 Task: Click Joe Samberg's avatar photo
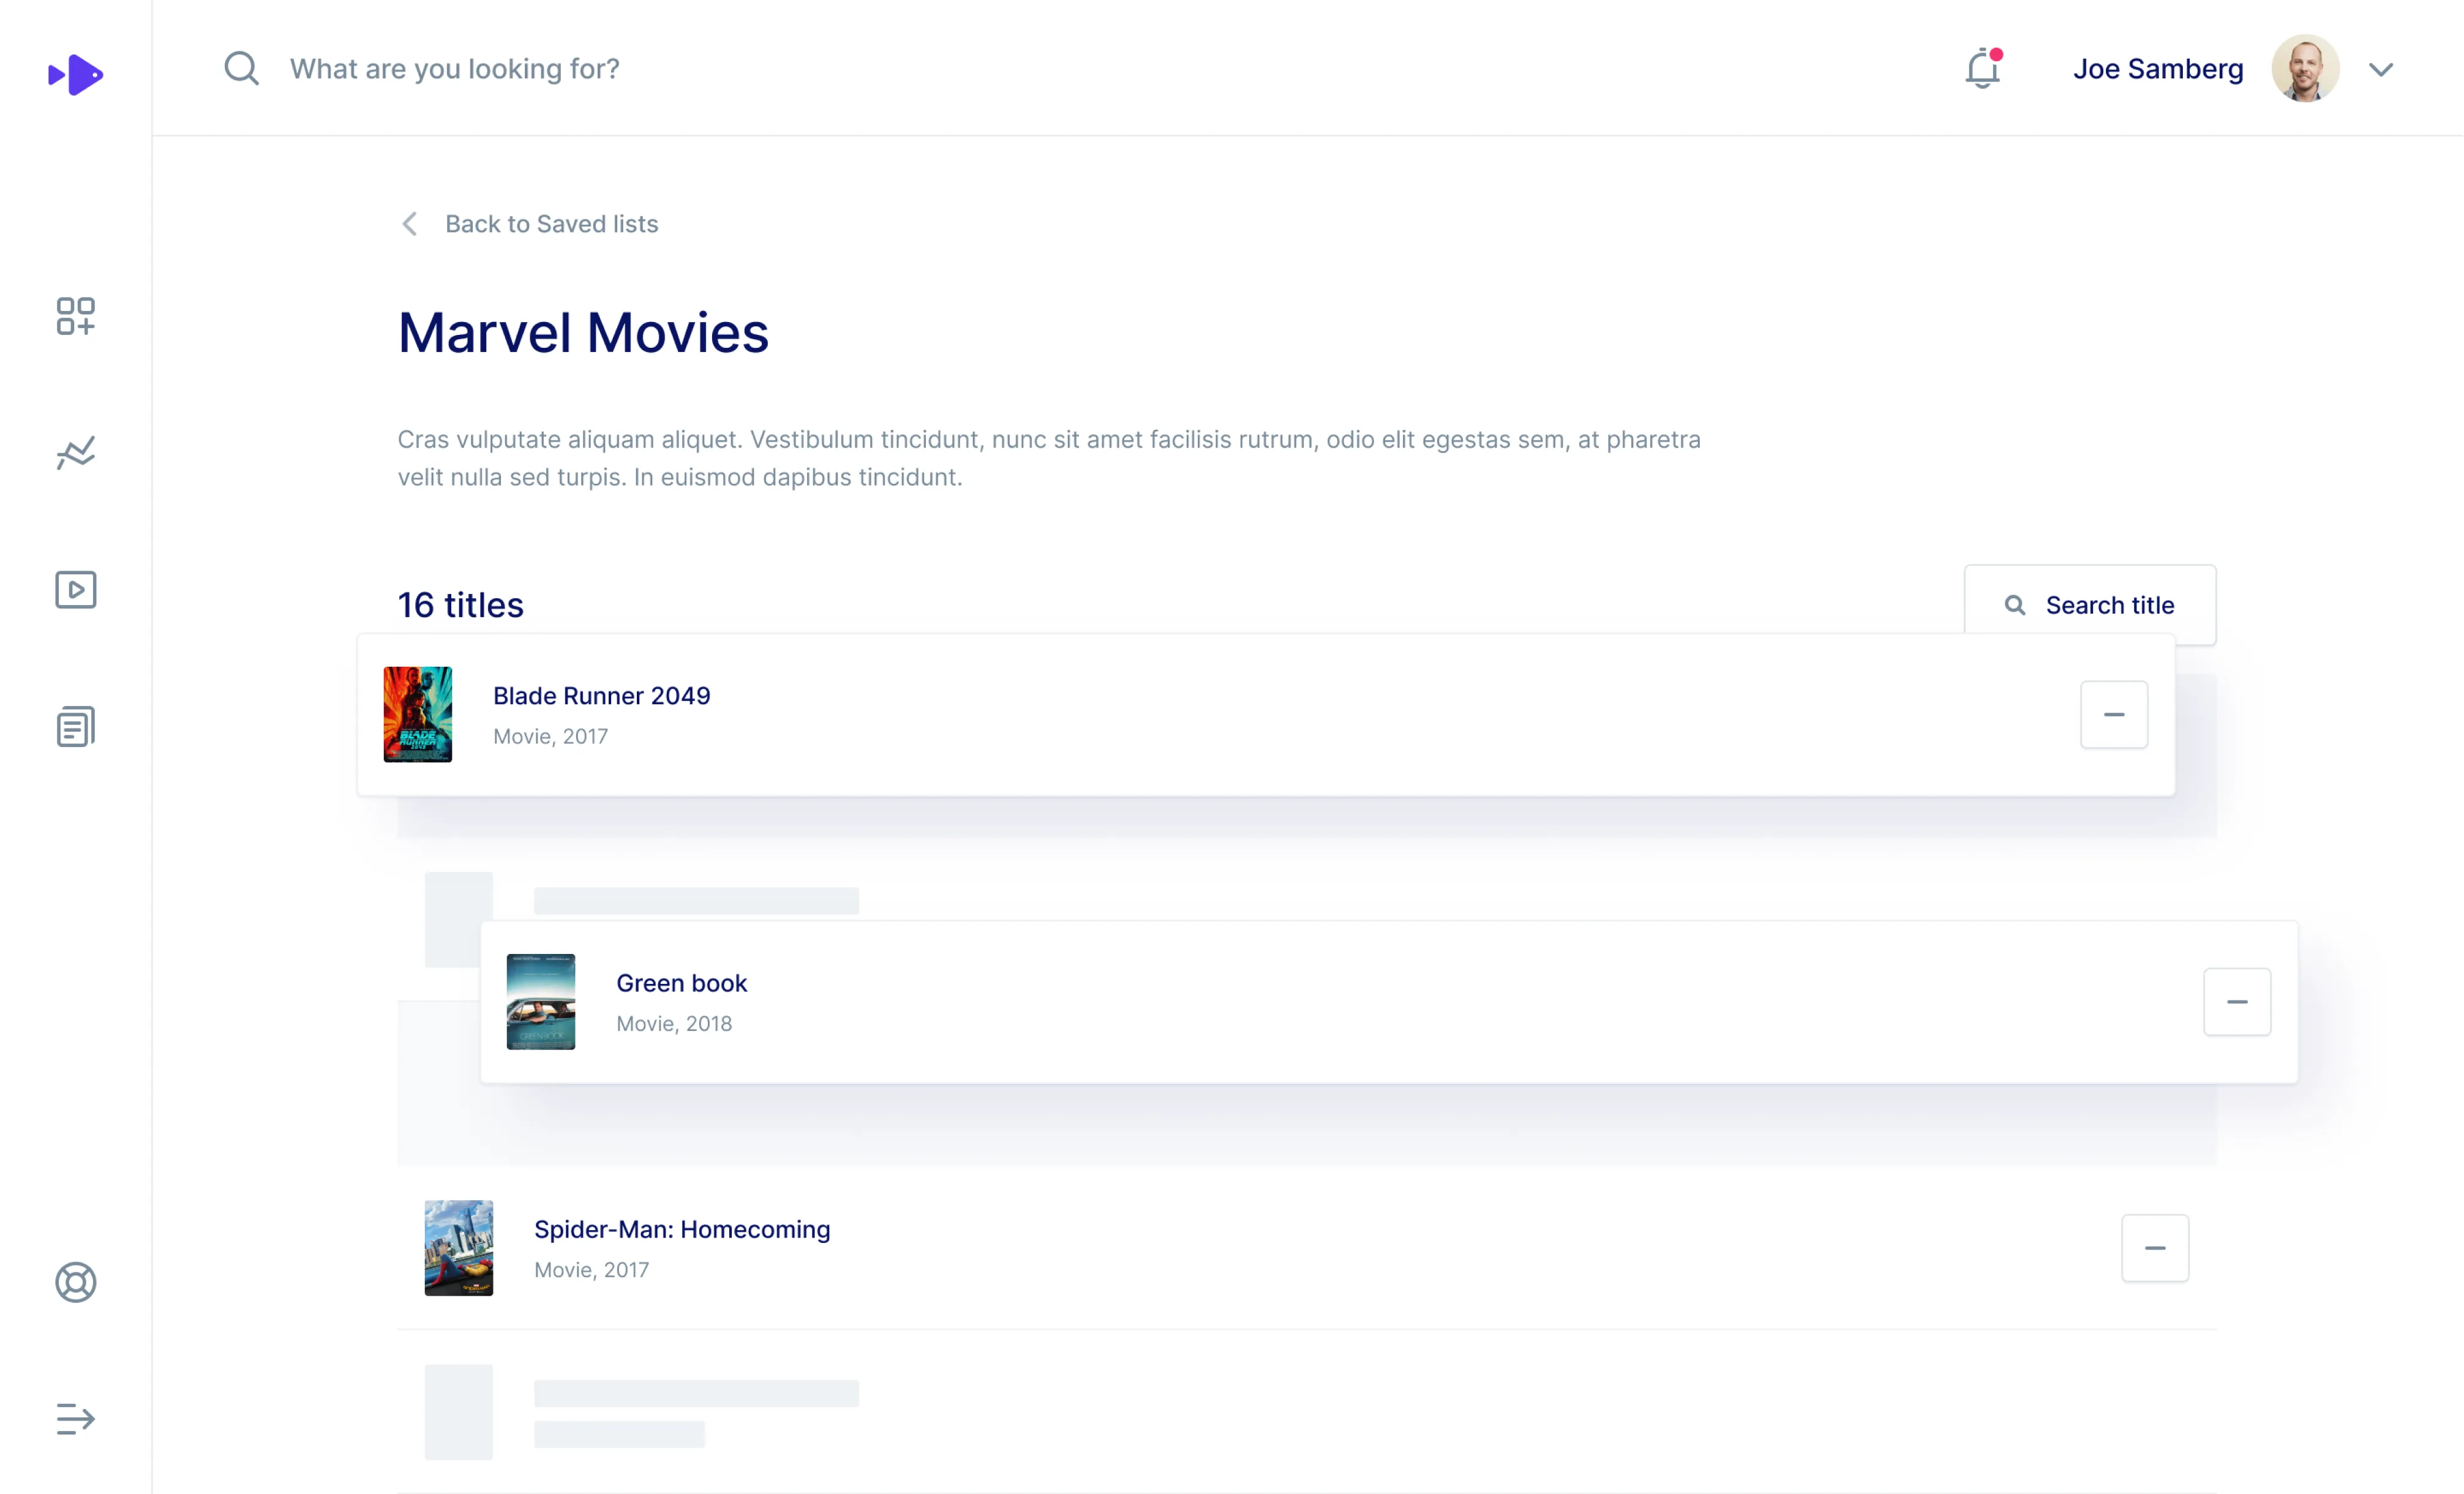pyautogui.click(x=2304, y=69)
